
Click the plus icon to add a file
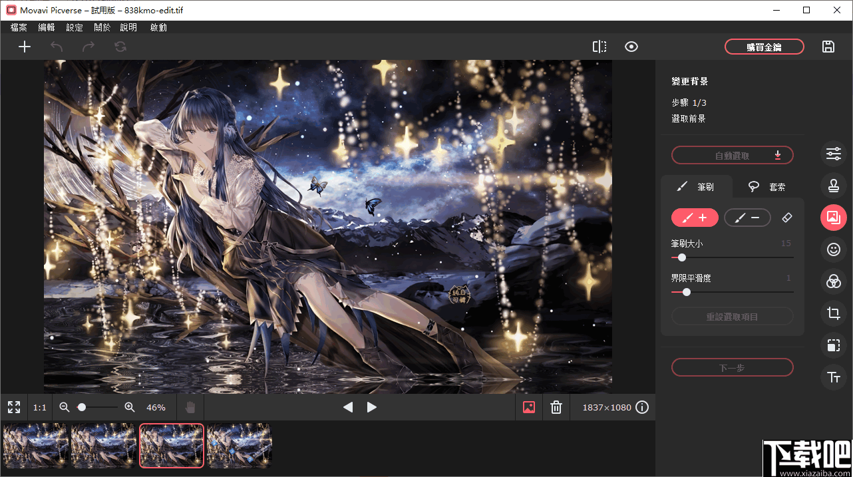pos(25,47)
